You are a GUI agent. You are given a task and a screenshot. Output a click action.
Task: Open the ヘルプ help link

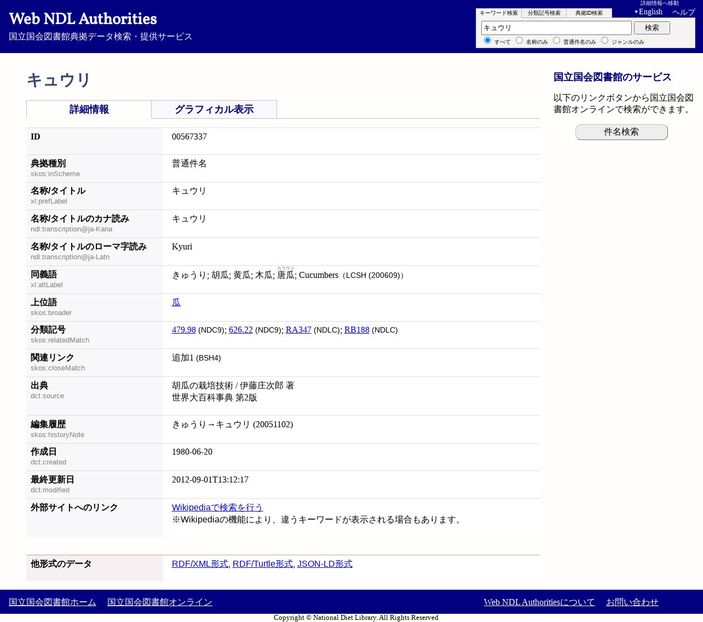(684, 12)
